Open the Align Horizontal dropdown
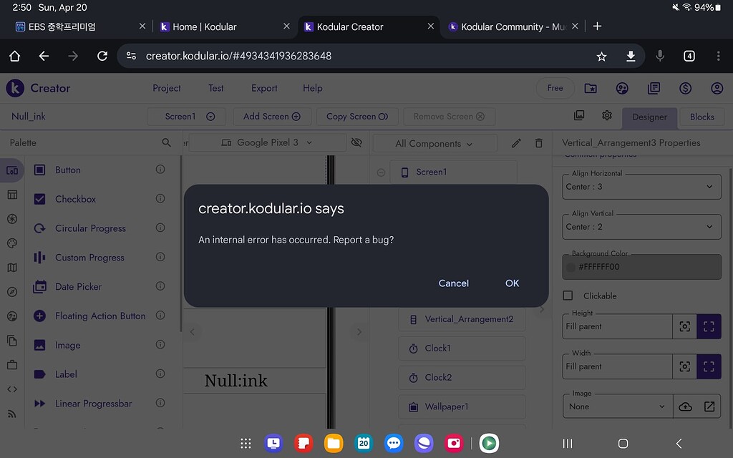Viewport: 733px width, 458px height. [641, 186]
